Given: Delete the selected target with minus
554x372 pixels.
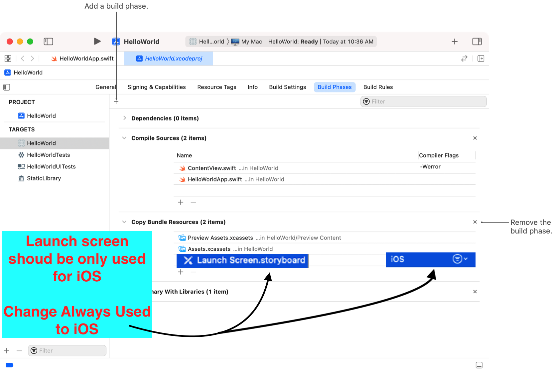Looking at the screenshot, I should click(x=19, y=351).
